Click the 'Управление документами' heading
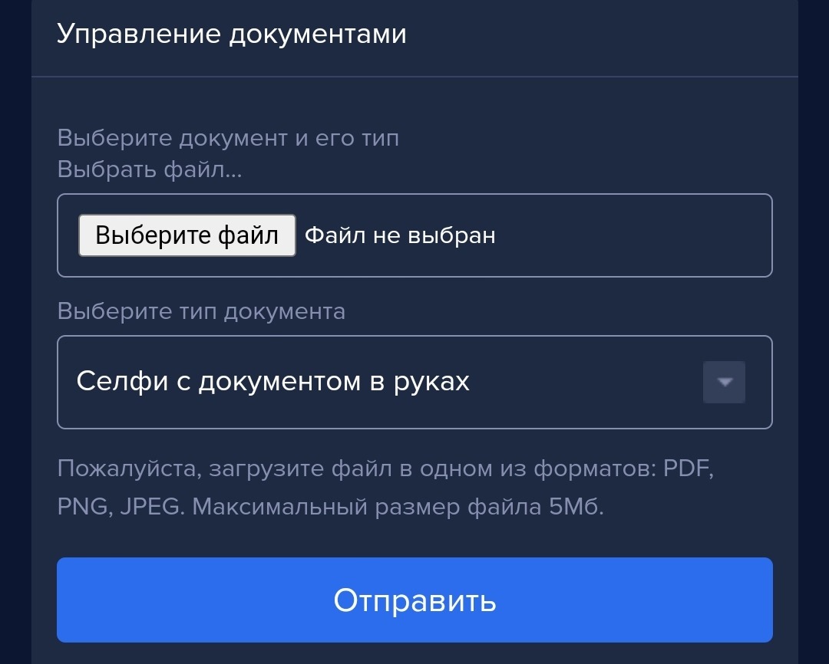The height and width of the screenshot is (664, 829). (x=232, y=34)
